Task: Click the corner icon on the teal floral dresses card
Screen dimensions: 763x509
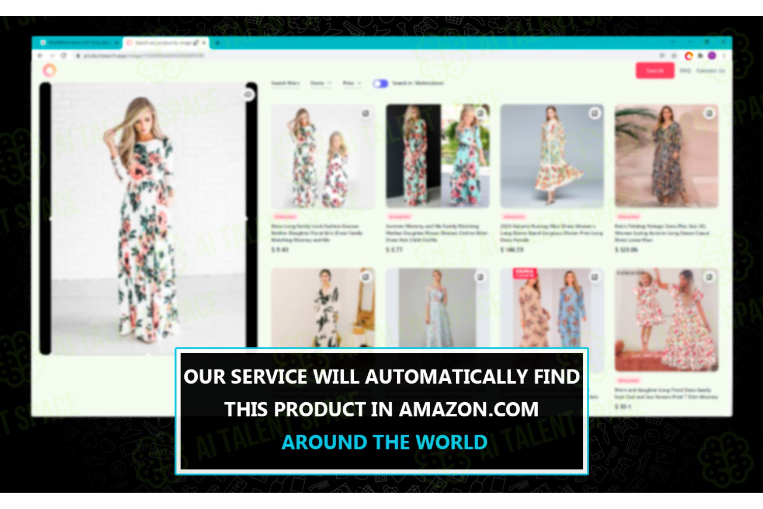Action: pos(480,114)
